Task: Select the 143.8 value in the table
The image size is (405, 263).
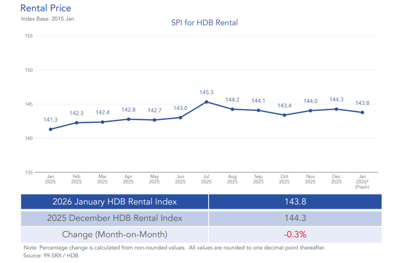Action: (295, 202)
